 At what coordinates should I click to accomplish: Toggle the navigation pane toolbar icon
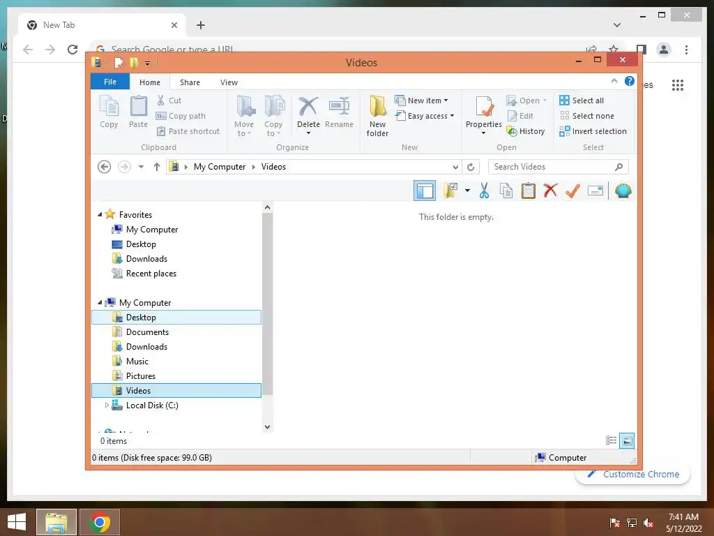pyautogui.click(x=425, y=191)
